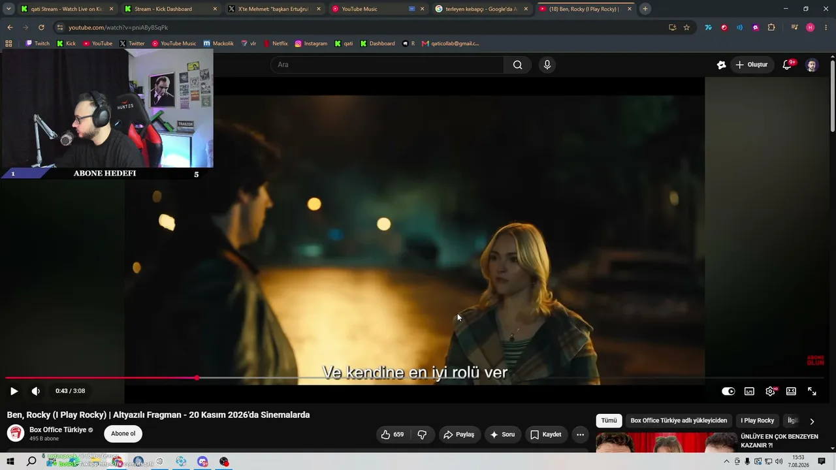Open the YouTube account avatar menu
This screenshot has width=836, height=470.
coord(811,65)
